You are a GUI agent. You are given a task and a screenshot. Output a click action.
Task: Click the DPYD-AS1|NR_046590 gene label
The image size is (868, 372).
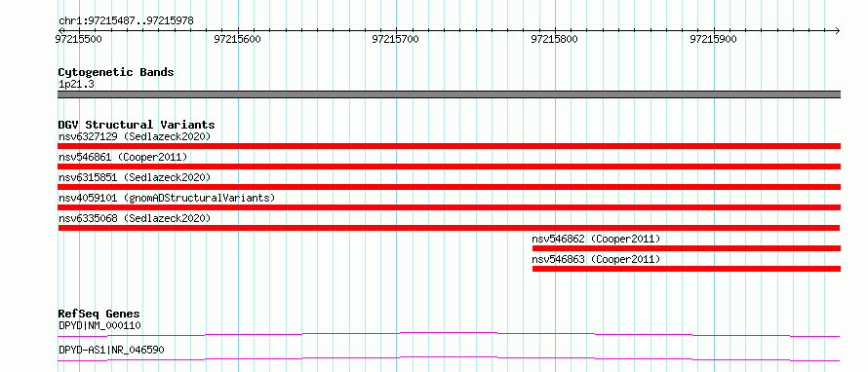pos(111,350)
